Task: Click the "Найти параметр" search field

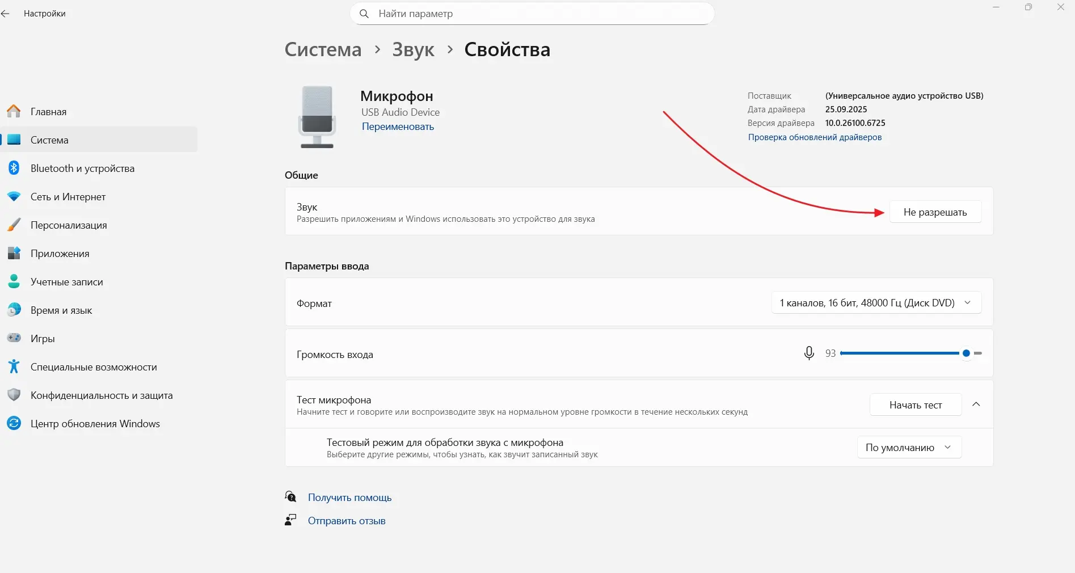Action: [x=532, y=14]
